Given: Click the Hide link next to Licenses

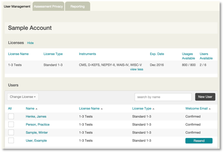Looking at the screenshot, I should (x=31, y=43).
